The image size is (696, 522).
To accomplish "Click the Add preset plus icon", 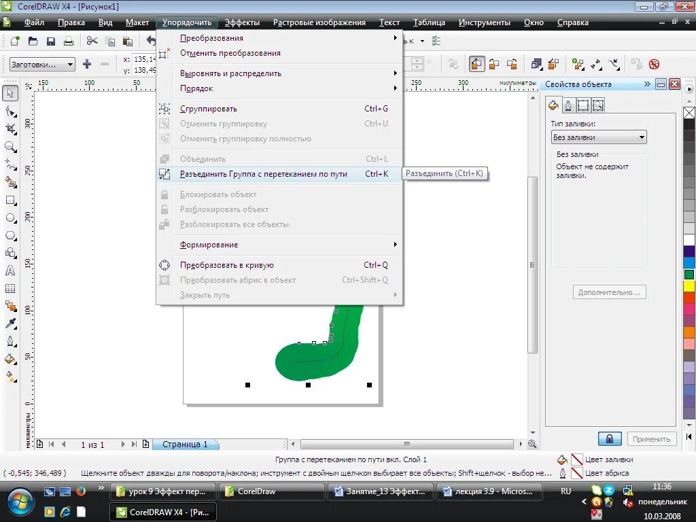I will 87,65.
